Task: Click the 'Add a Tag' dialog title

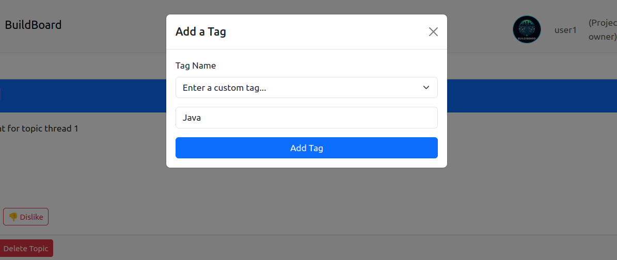Action: [x=201, y=32]
